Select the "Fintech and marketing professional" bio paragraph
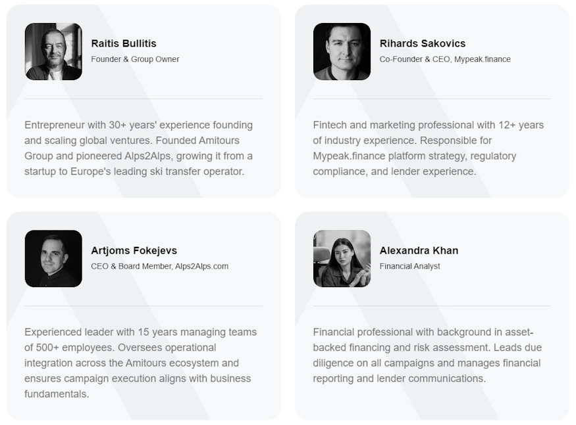576x425 pixels. 429,148
